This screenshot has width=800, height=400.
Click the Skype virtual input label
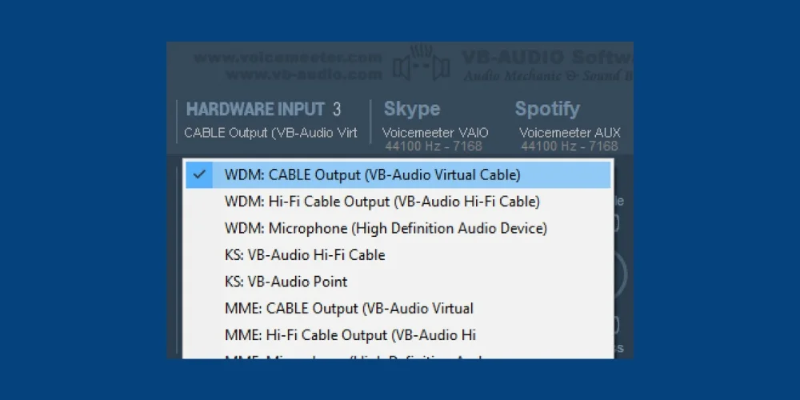click(x=412, y=109)
